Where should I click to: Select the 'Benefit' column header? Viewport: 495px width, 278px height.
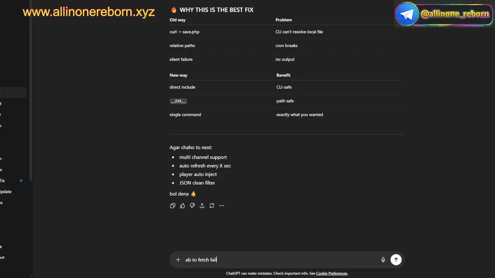pos(283,75)
